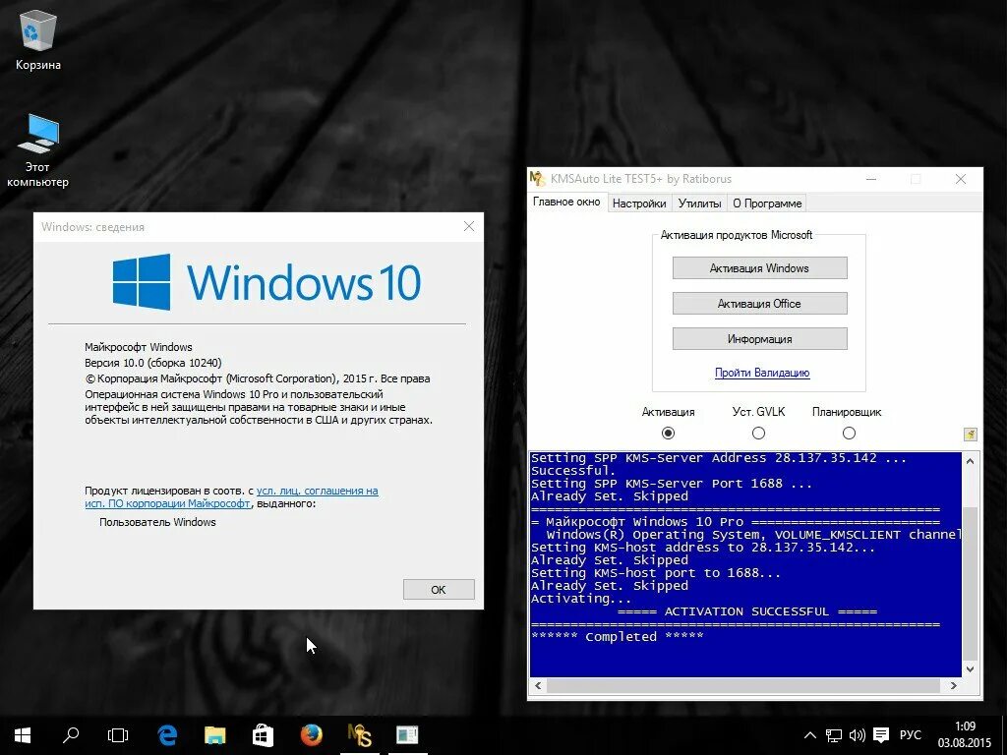Close the KMSAuto Lite window
This screenshot has width=1007, height=755.
click(960, 179)
